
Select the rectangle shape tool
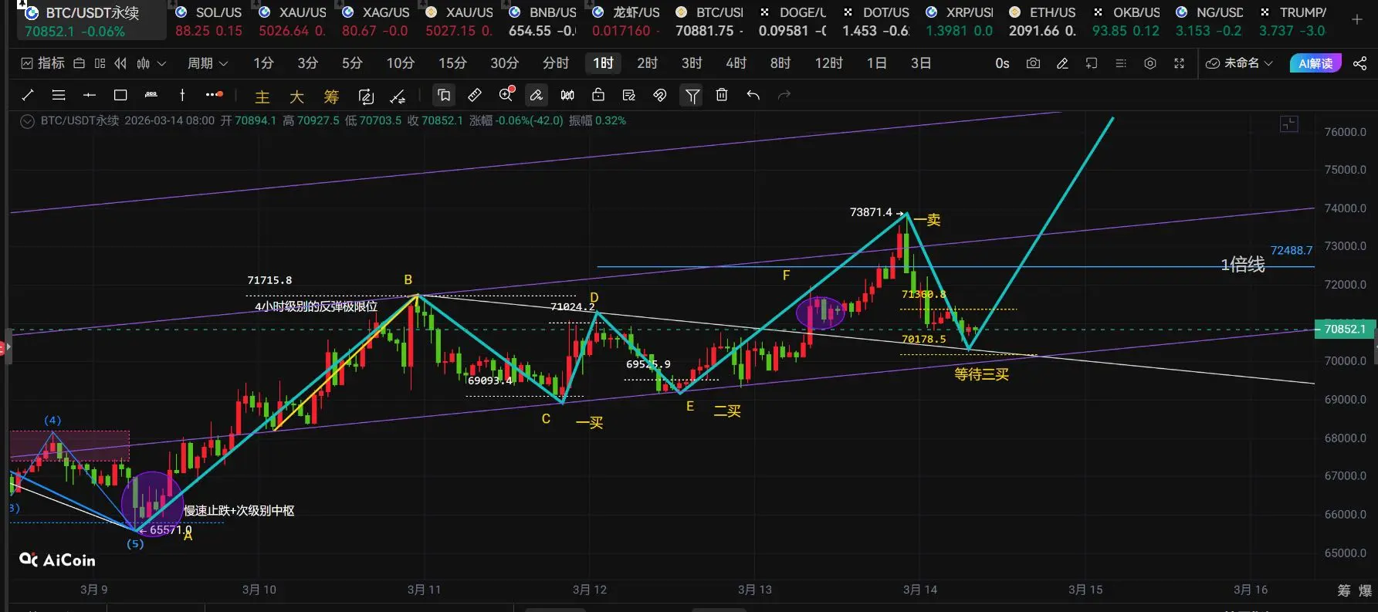[x=120, y=95]
